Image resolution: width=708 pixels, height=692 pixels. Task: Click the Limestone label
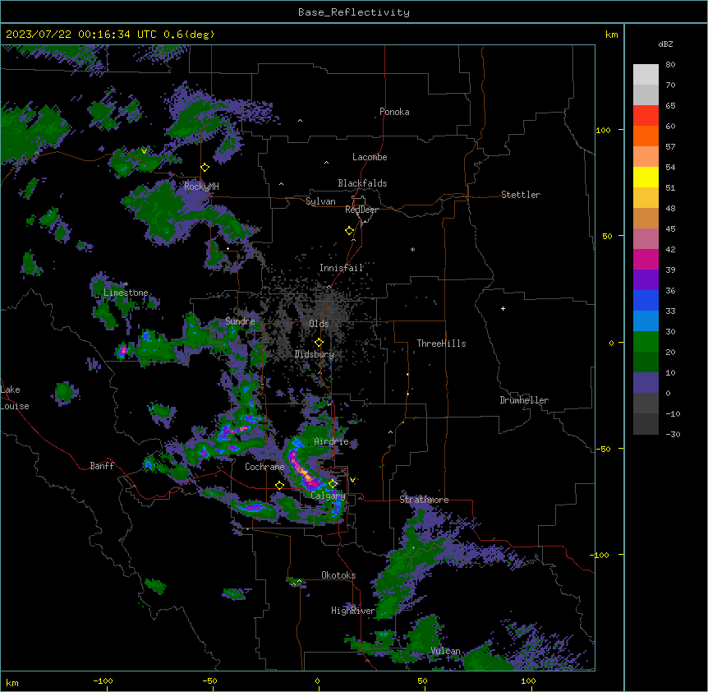point(126,293)
